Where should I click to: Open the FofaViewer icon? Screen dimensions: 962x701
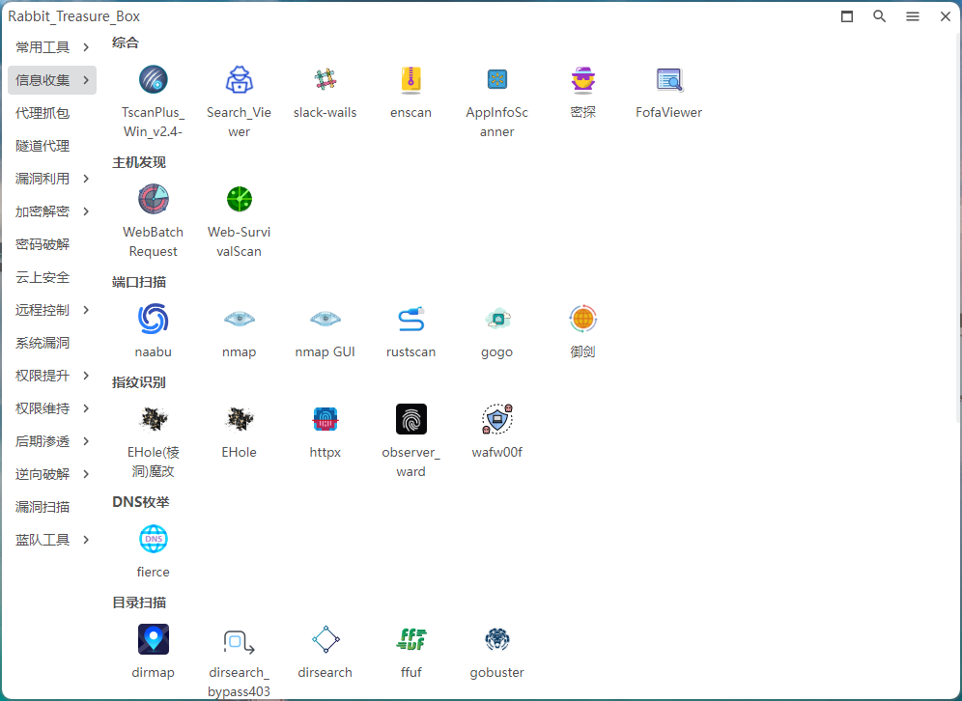669,80
